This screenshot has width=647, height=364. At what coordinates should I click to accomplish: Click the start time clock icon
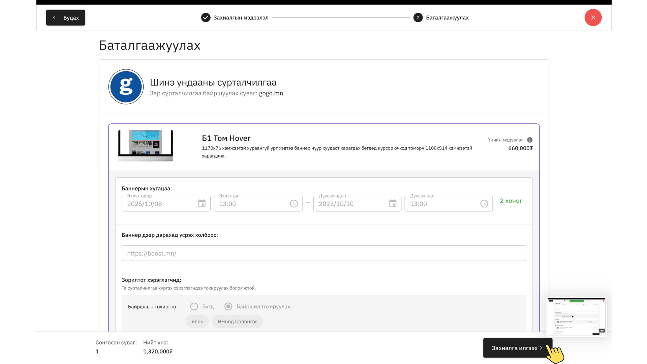[294, 204]
